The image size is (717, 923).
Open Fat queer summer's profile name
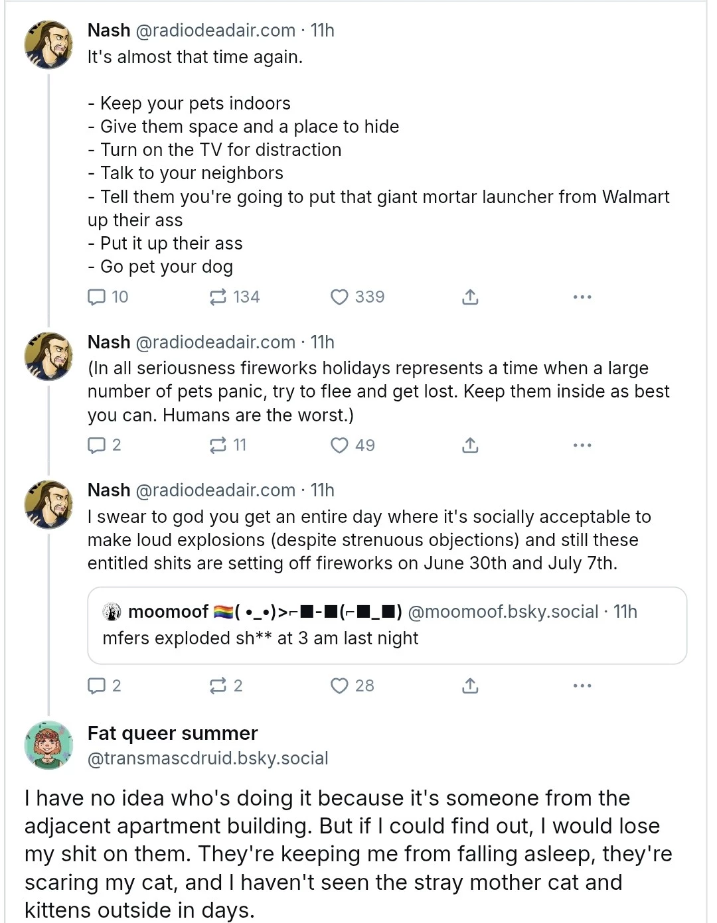coord(173,733)
